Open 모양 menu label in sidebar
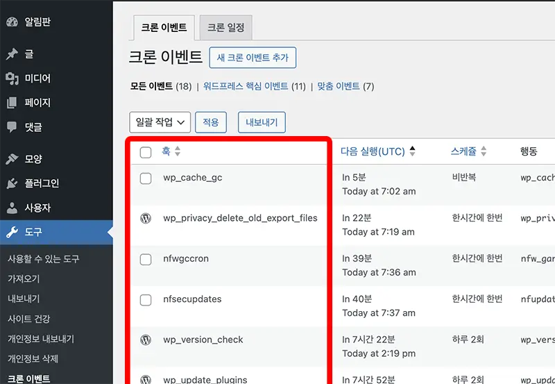Viewport: 555px width, 384px height. 33,159
